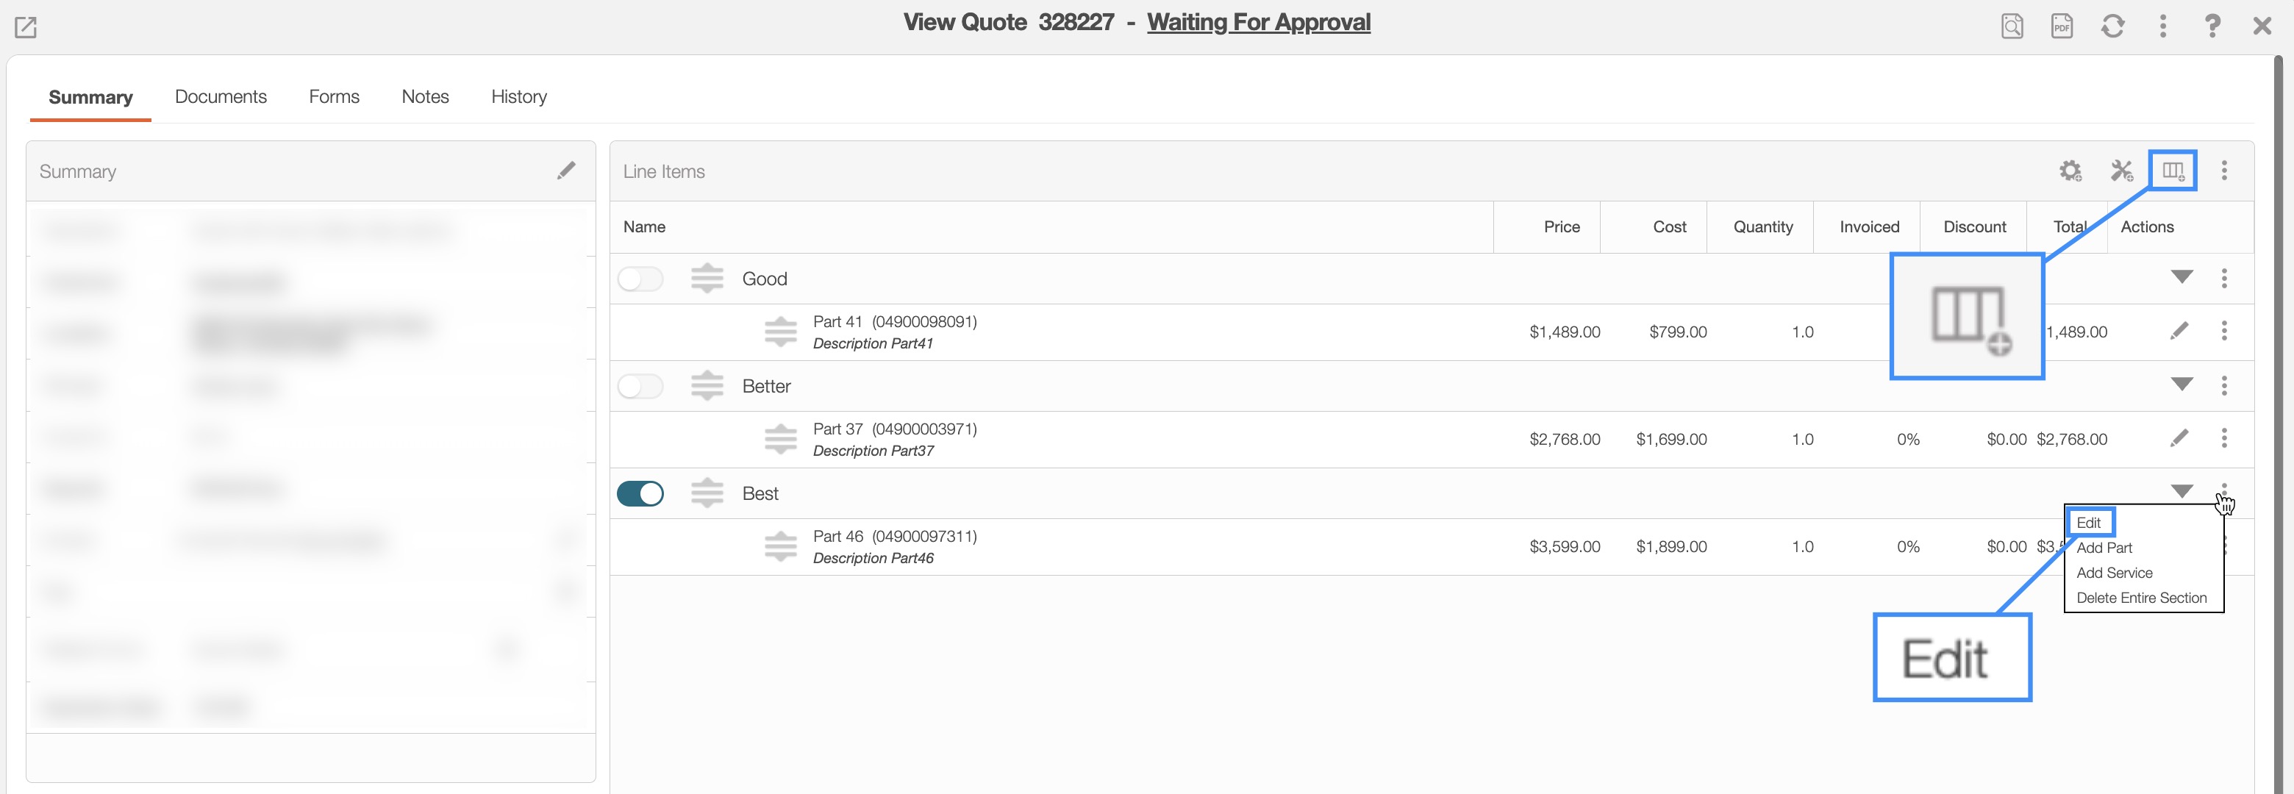
Task: Choose Delete Entire Section menu entry
Action: (x=2142, y=598)
